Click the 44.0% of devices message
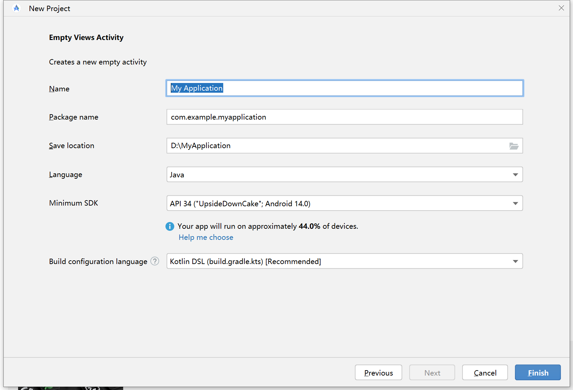This screenshot has height=390, width=573. coord(268,226)
